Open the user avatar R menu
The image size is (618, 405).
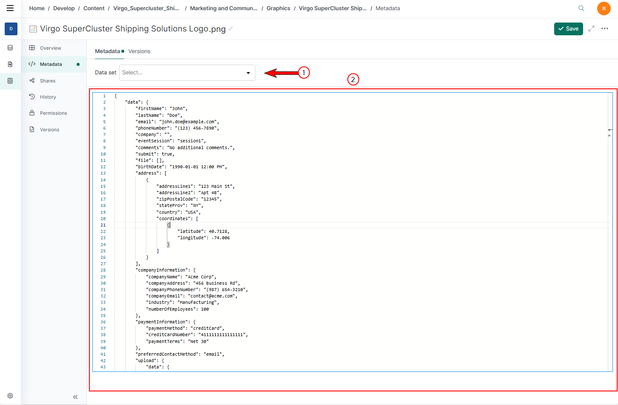[x=604, y=8]
